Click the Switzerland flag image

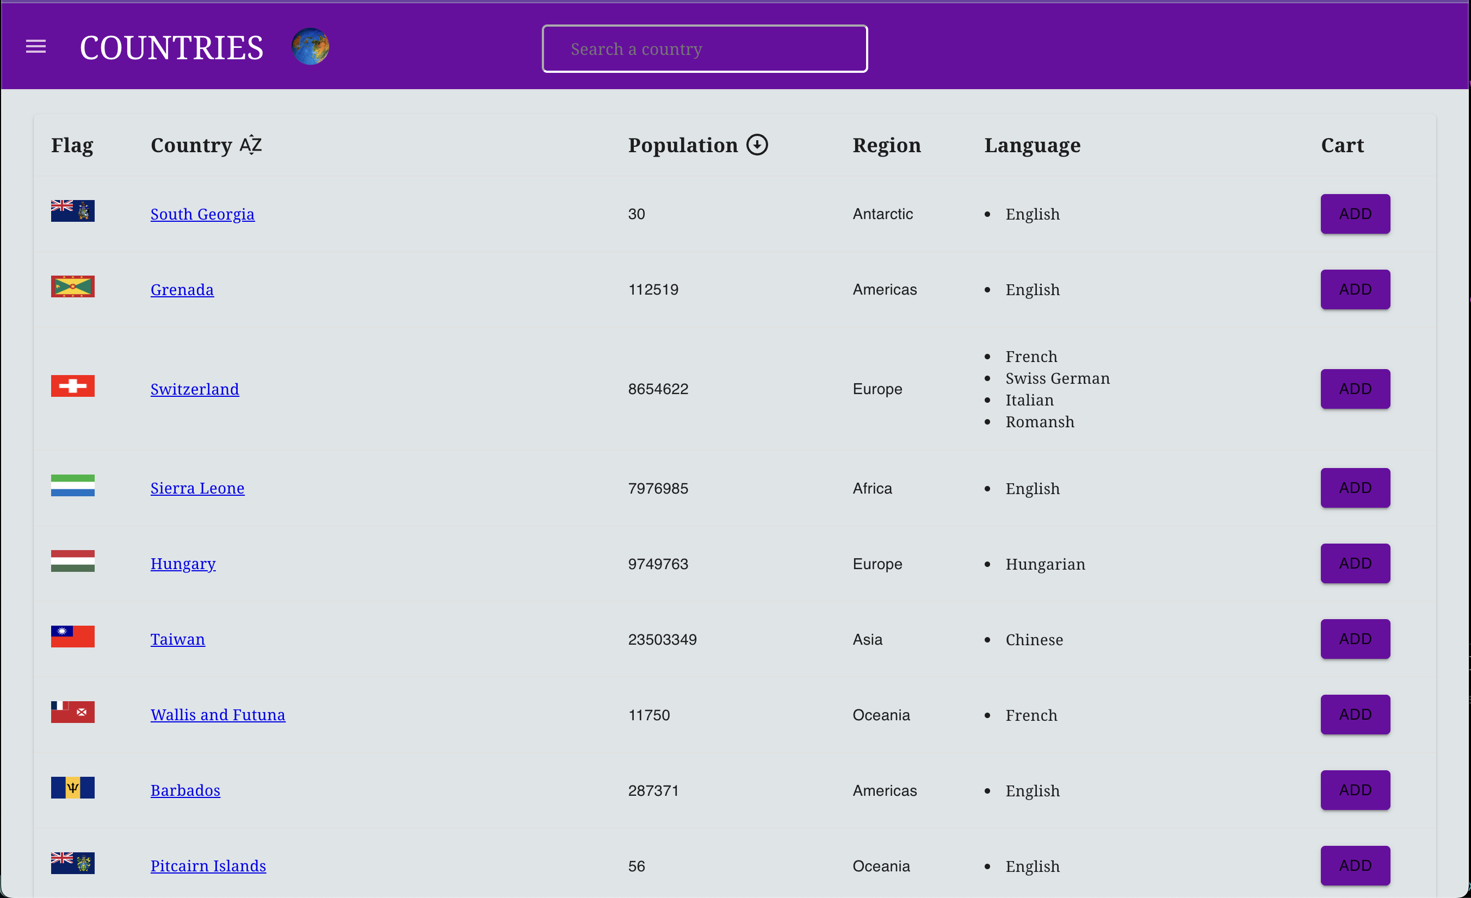[x=72, y=386]
